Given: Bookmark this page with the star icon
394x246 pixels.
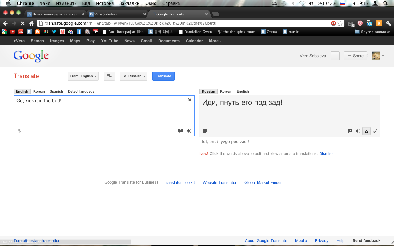Looking at the screenshot, I should [340, 23].
